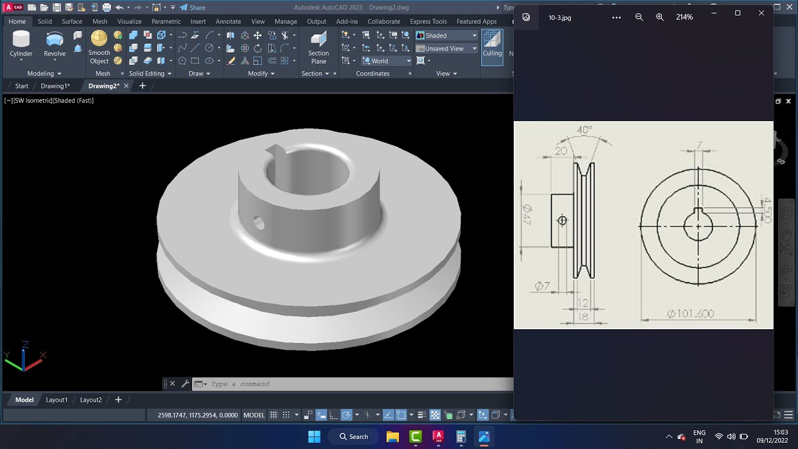
Task: Select the Line draw tool
Action: click(195, 48)
